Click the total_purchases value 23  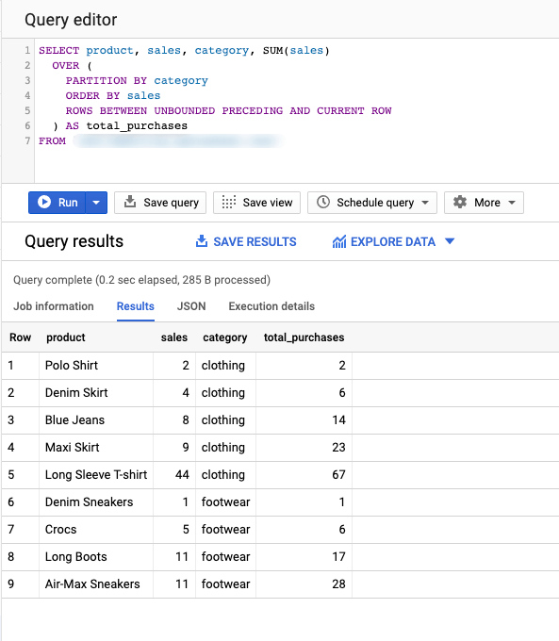pos(338,448)
